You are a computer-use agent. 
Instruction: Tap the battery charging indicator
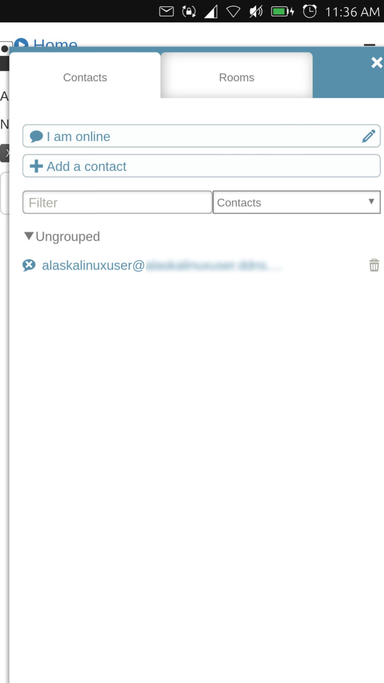coord(283,12)
